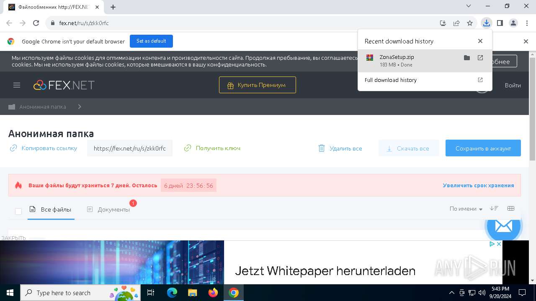Click Получить ключ
This screenshot has height=301, width=536.
(212, 148)
